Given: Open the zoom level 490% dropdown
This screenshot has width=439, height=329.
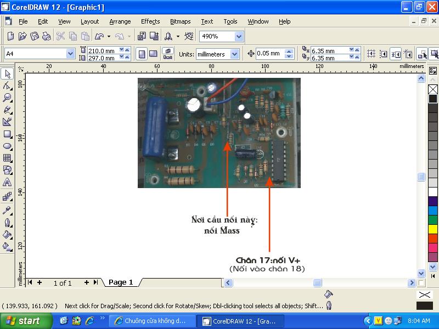Looking at the screenshot, I should point(239,36).
